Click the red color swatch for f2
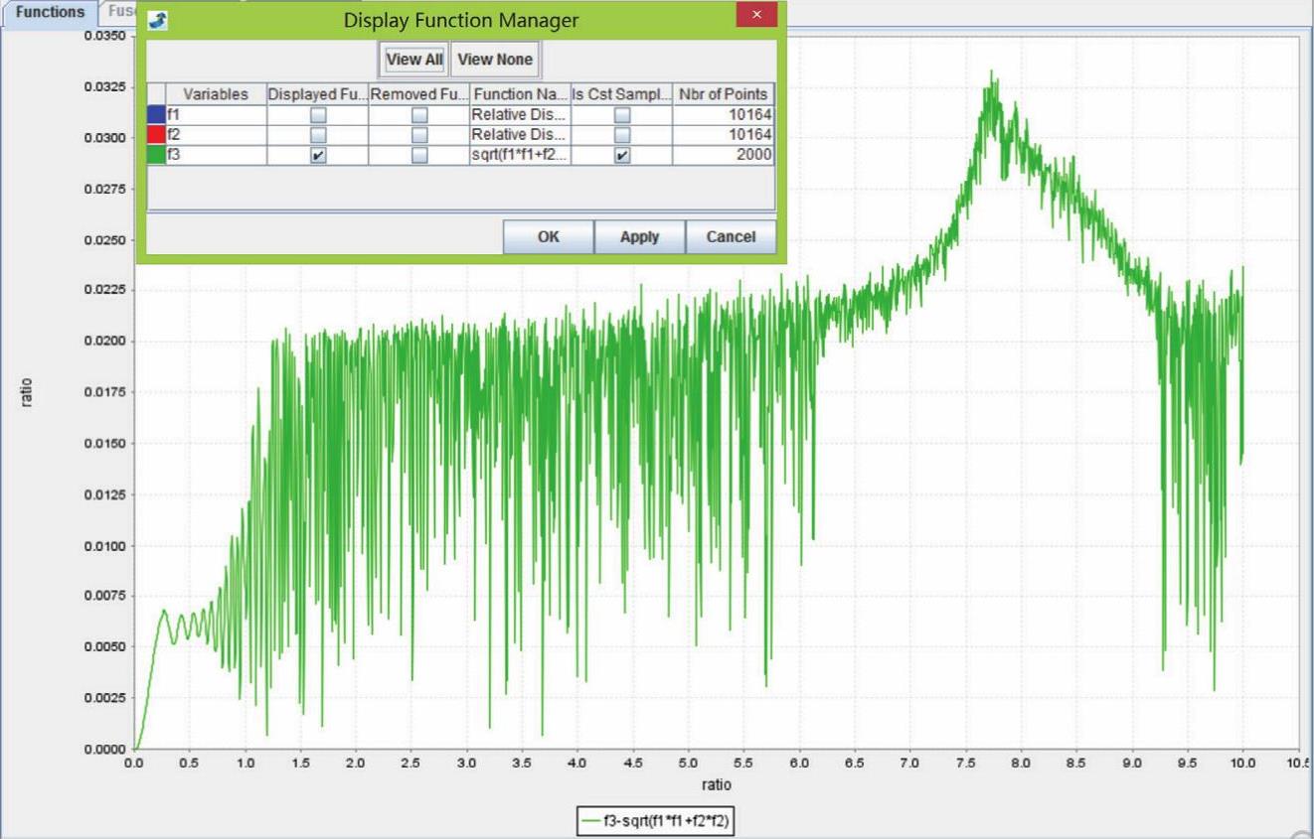1314x839 pixels. tap(156, 135)
